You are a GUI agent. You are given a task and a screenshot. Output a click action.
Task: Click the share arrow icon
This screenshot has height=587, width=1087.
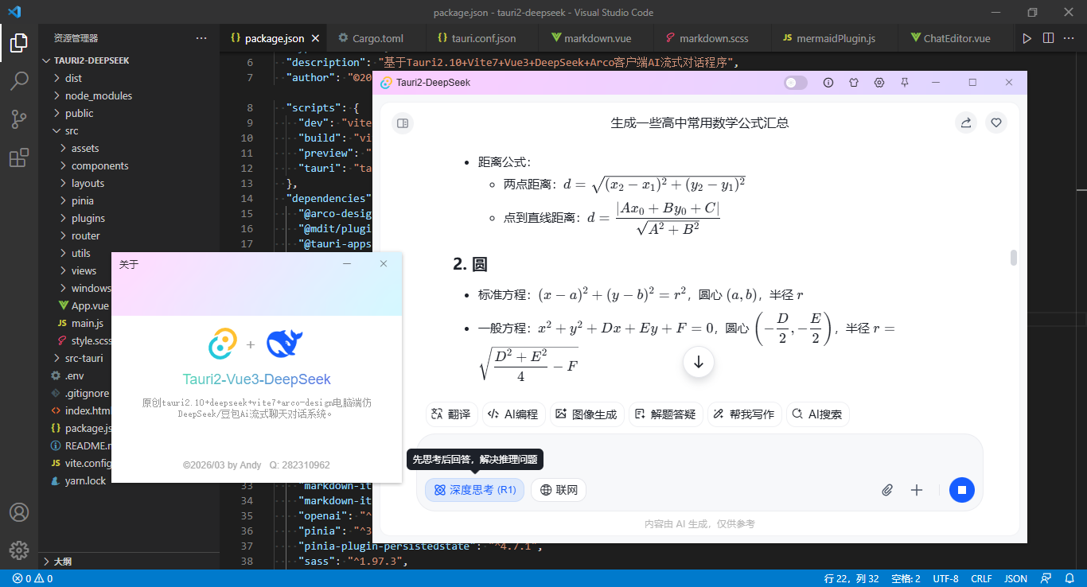pos(966,122)
